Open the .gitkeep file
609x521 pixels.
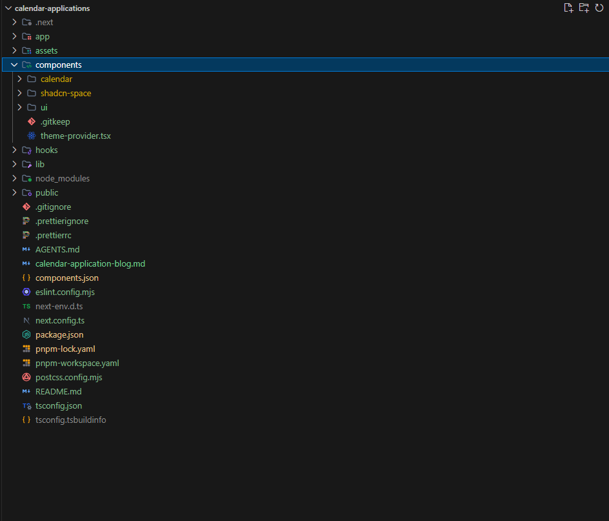point(55,122)
